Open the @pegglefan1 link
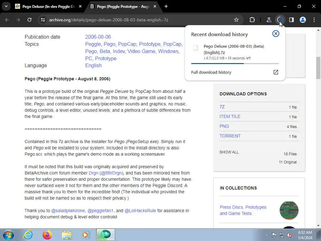 (100, 211)
